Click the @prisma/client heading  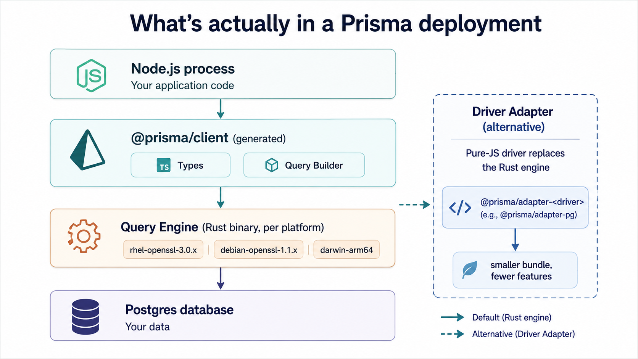[180, 138]
